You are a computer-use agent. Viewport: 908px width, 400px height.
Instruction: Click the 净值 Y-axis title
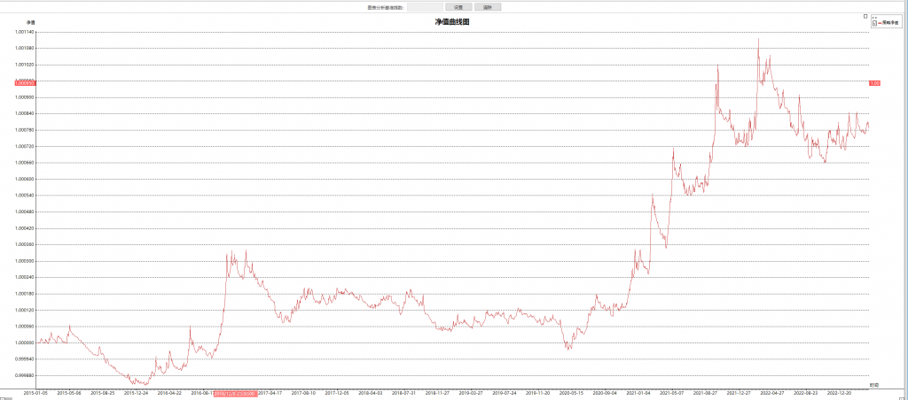pyautogui.click(x=31, y=21)
